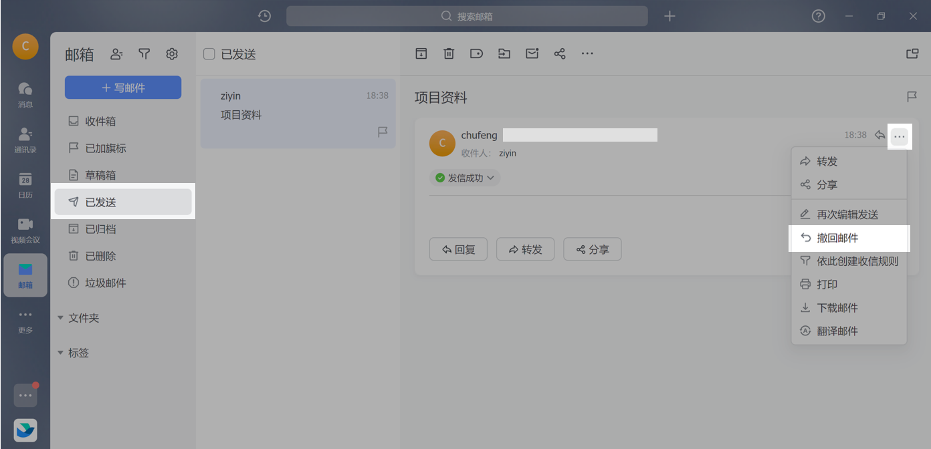The image size is (931, 449).
Task: Open the 收件箱 folder
Action: click(123, 121)
